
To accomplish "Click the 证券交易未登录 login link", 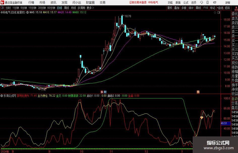I will click(138, 3).
